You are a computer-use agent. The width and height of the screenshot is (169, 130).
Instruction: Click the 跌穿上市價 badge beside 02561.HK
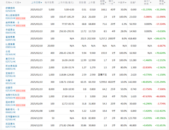tap(21, 26)
